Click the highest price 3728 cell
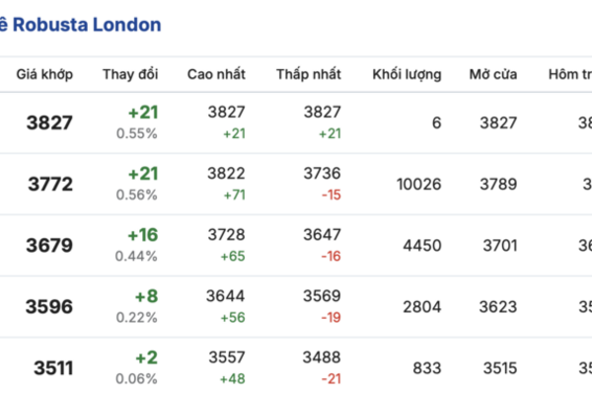Image resolution: width=592 pixels, height=395 pixels. point(227,236)
